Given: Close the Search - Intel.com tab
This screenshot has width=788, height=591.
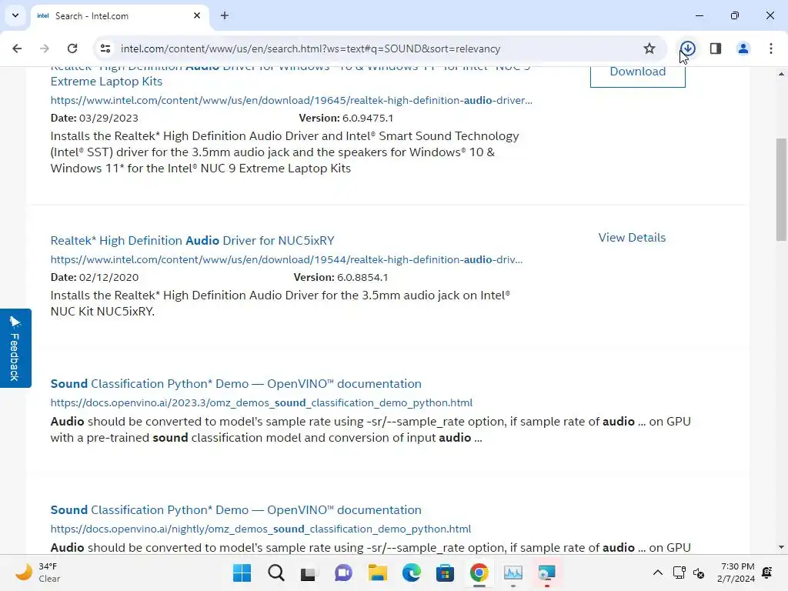Looking at the screenshot, I should point(197,15).
